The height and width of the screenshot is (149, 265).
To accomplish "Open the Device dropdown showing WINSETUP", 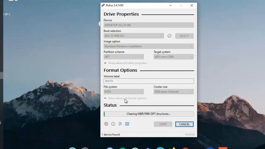I will (149, 25).
